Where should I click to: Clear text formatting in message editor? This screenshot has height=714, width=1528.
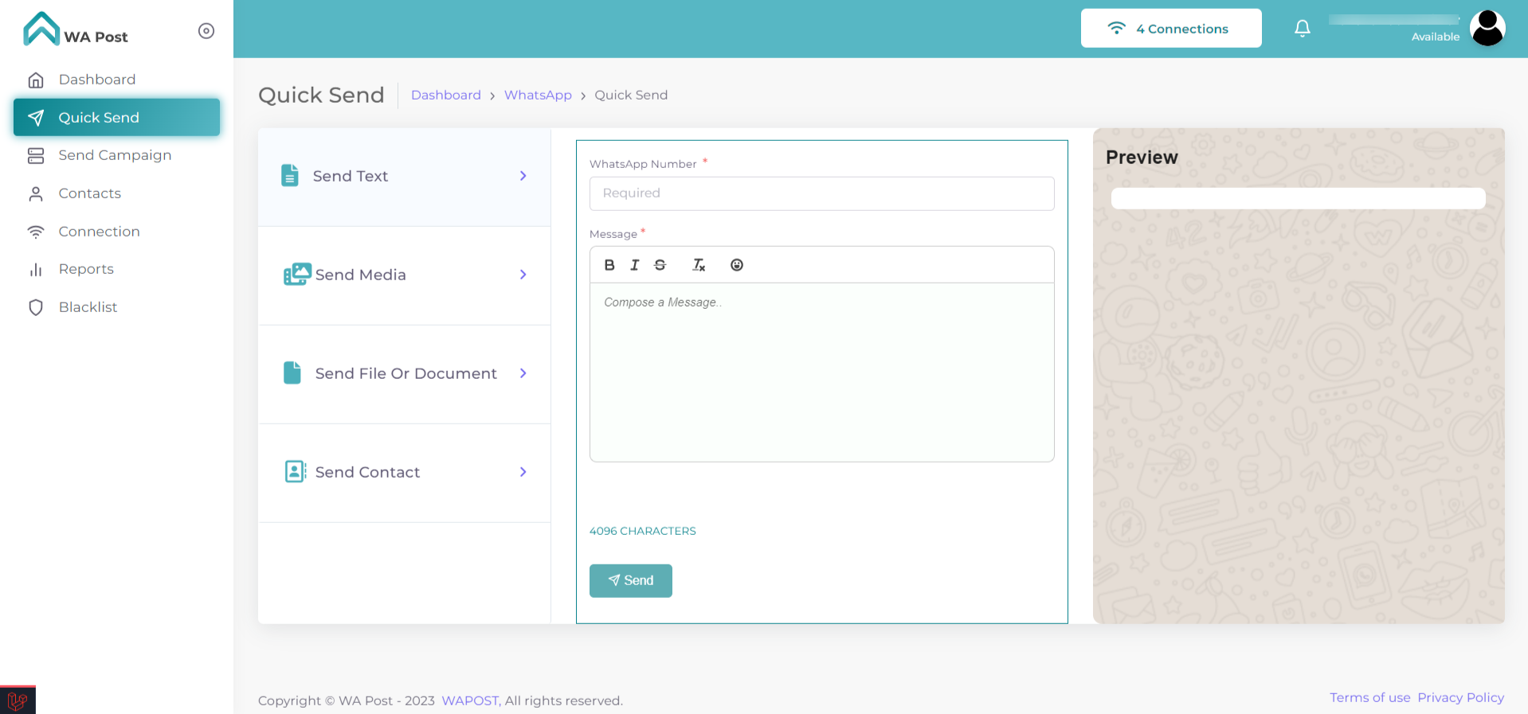point(699,265)
